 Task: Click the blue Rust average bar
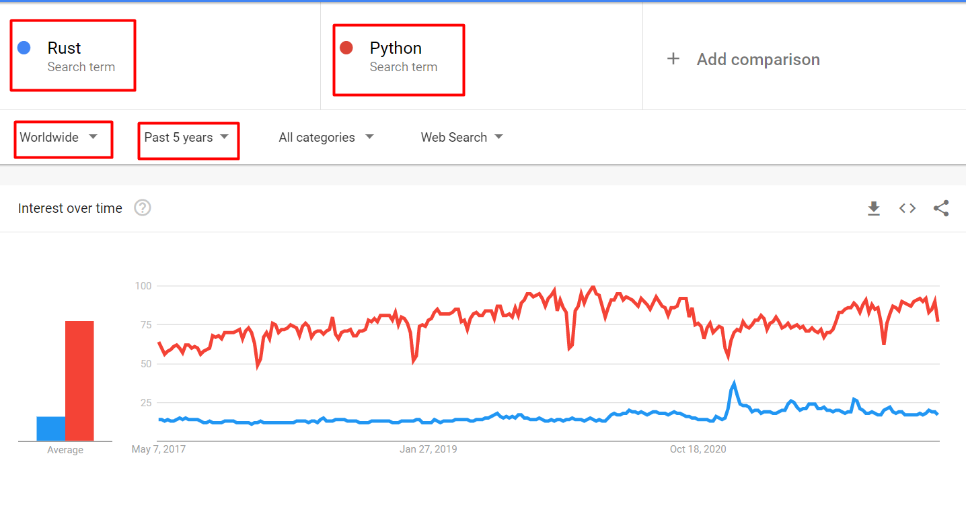51,428
